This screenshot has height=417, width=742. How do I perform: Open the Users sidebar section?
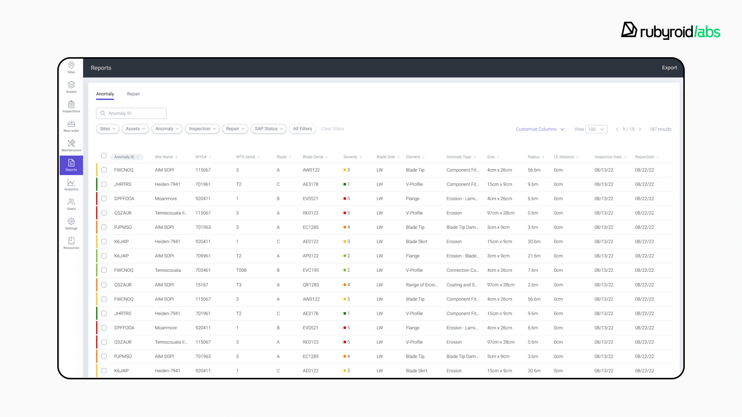(x=71, y=204)
